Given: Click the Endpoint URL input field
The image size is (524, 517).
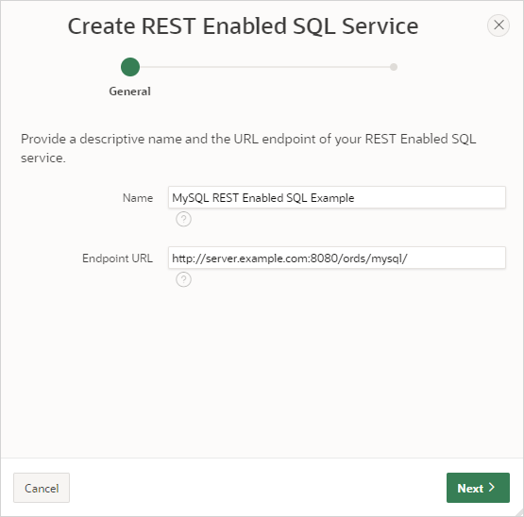Looking at the screenshot, I should [x=337, y=258].
